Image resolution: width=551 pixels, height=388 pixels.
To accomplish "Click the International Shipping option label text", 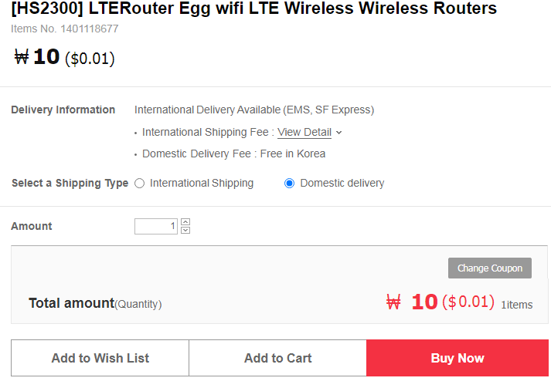I will [202, 183].
